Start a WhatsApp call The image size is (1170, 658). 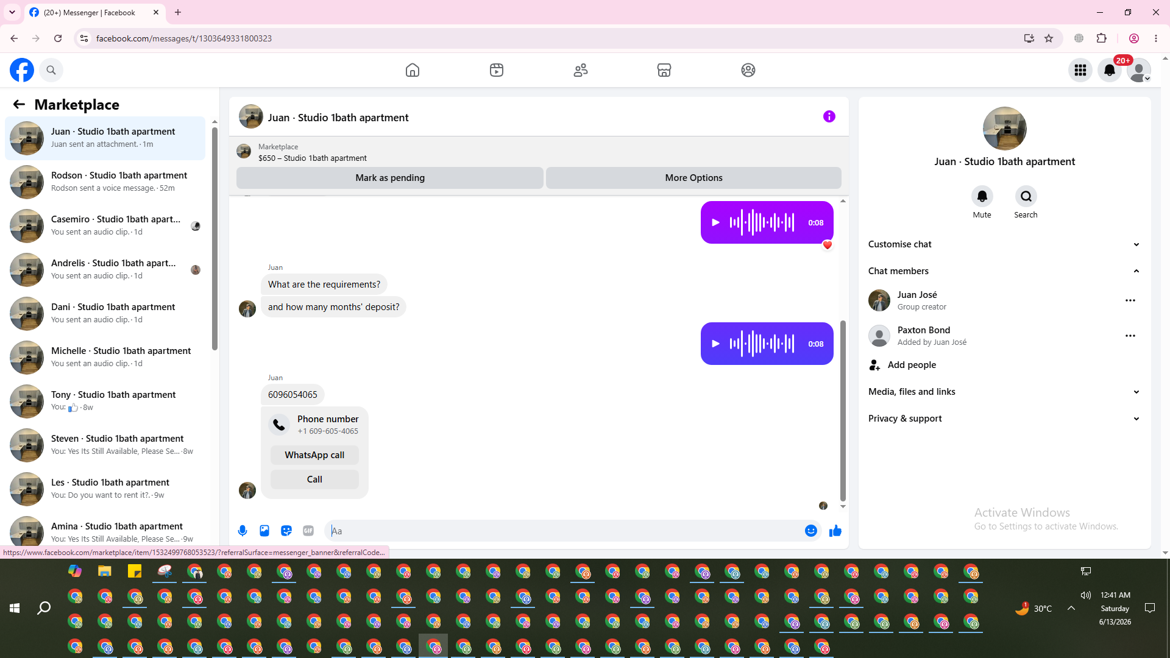coord(314,455)
